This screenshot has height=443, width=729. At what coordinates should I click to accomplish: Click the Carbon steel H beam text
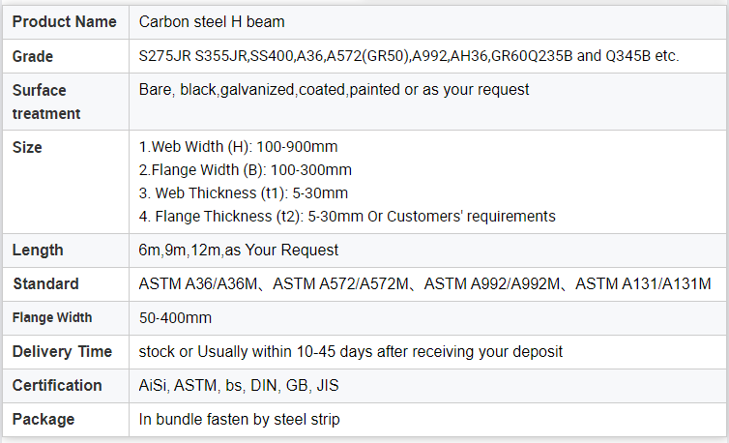click(x=212, y=21)
